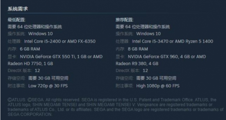Click recommended 需要 30 GB 可用空间 storage text

[156, 78]
